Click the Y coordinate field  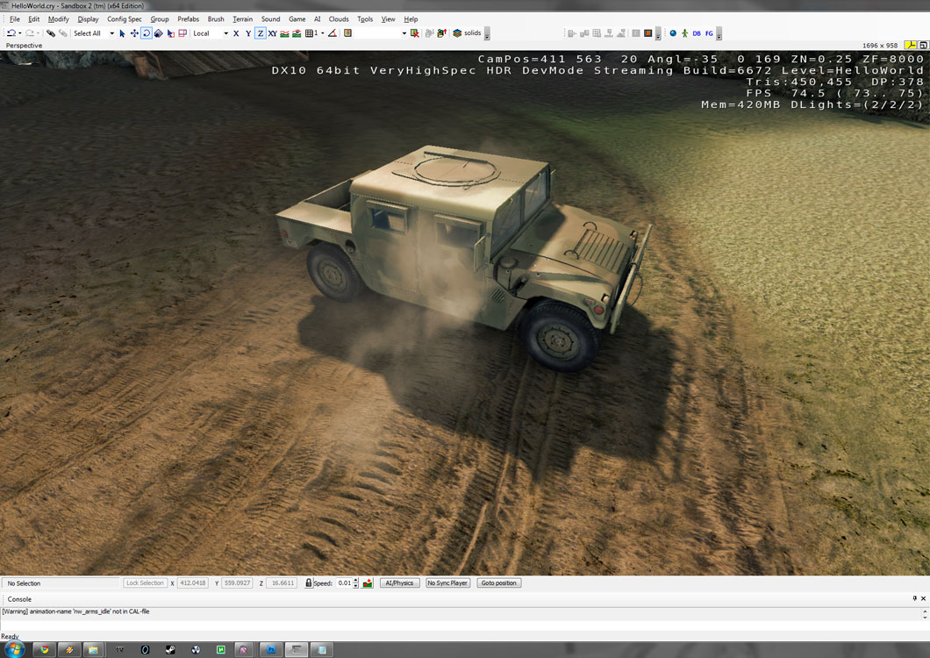coord(237,583)
